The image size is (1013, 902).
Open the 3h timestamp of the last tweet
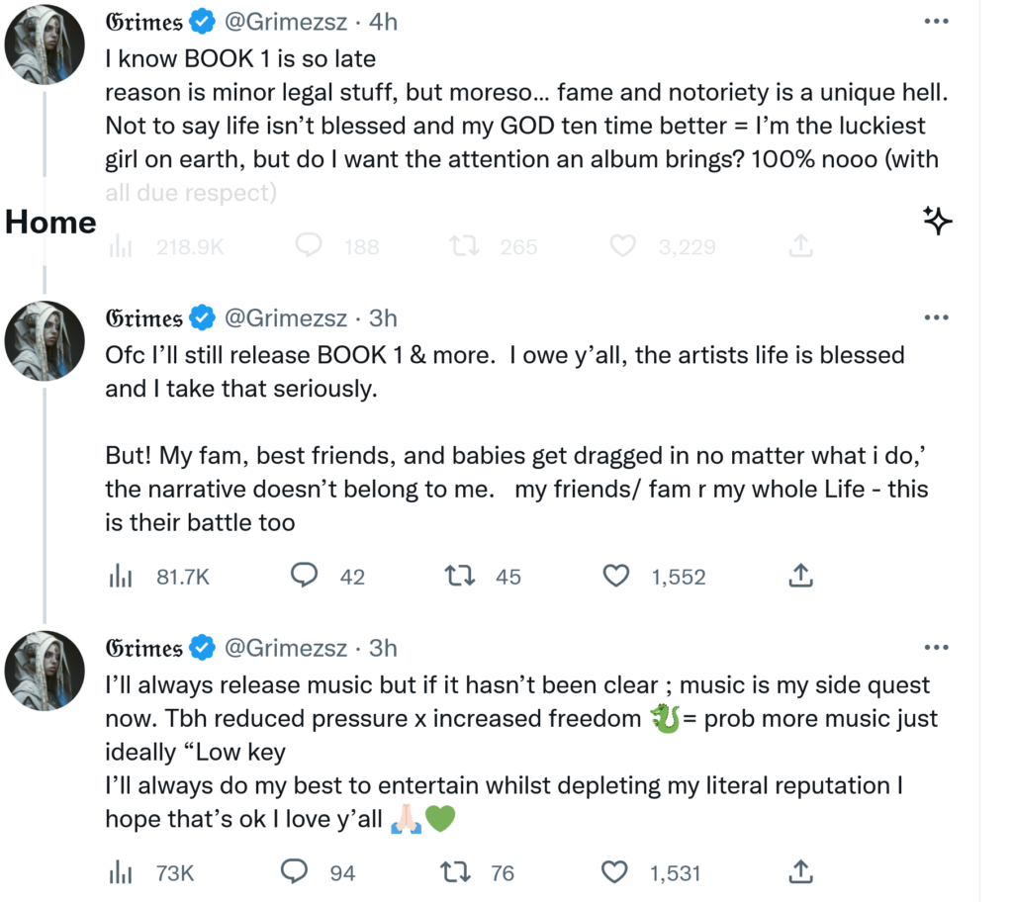pos(383,648)
